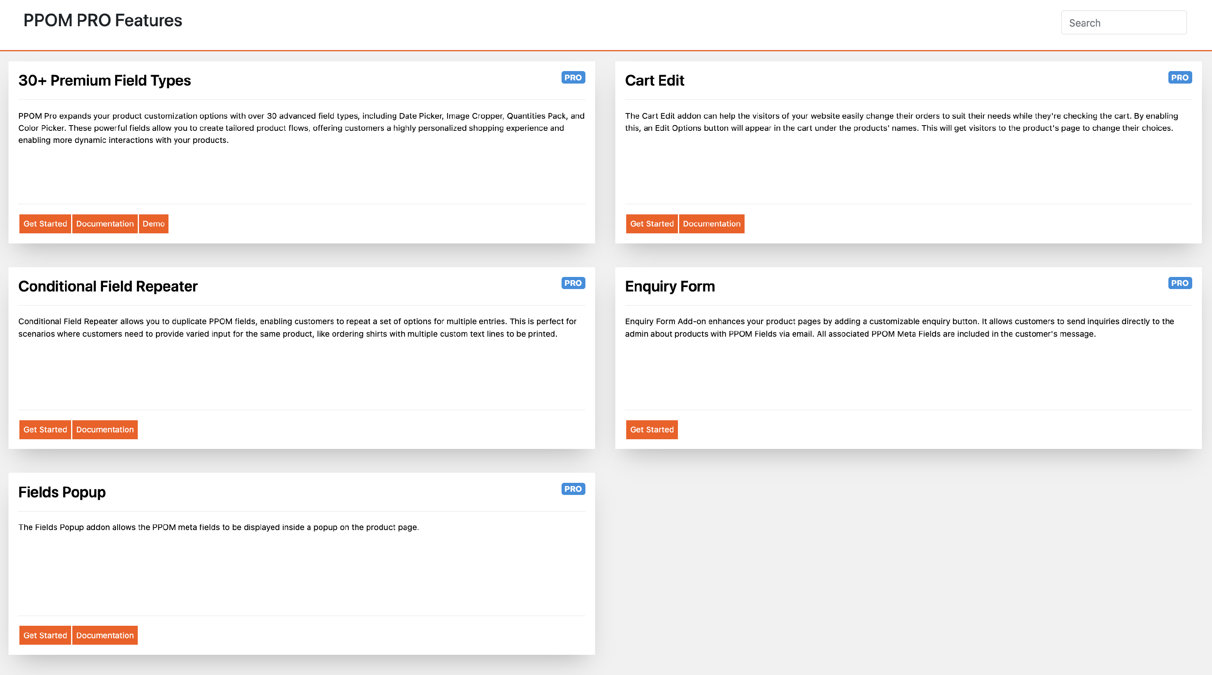1212x675 pixels.
Task: Click PRO badge on 30+ Premium Field Types
Action: click(x=572, y=78)
